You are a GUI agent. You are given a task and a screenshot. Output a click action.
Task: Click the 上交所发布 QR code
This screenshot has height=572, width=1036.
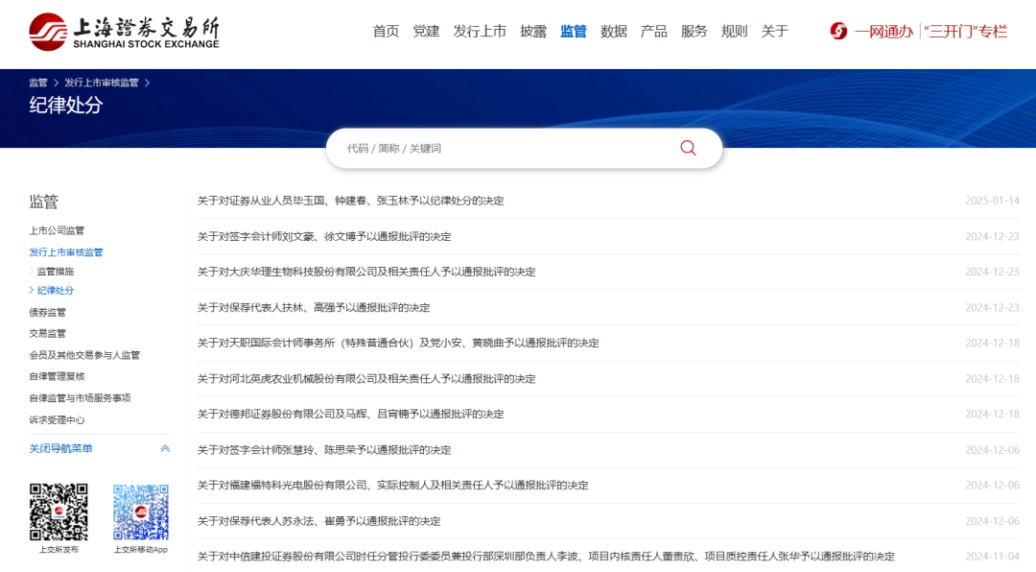coord(59,512)
